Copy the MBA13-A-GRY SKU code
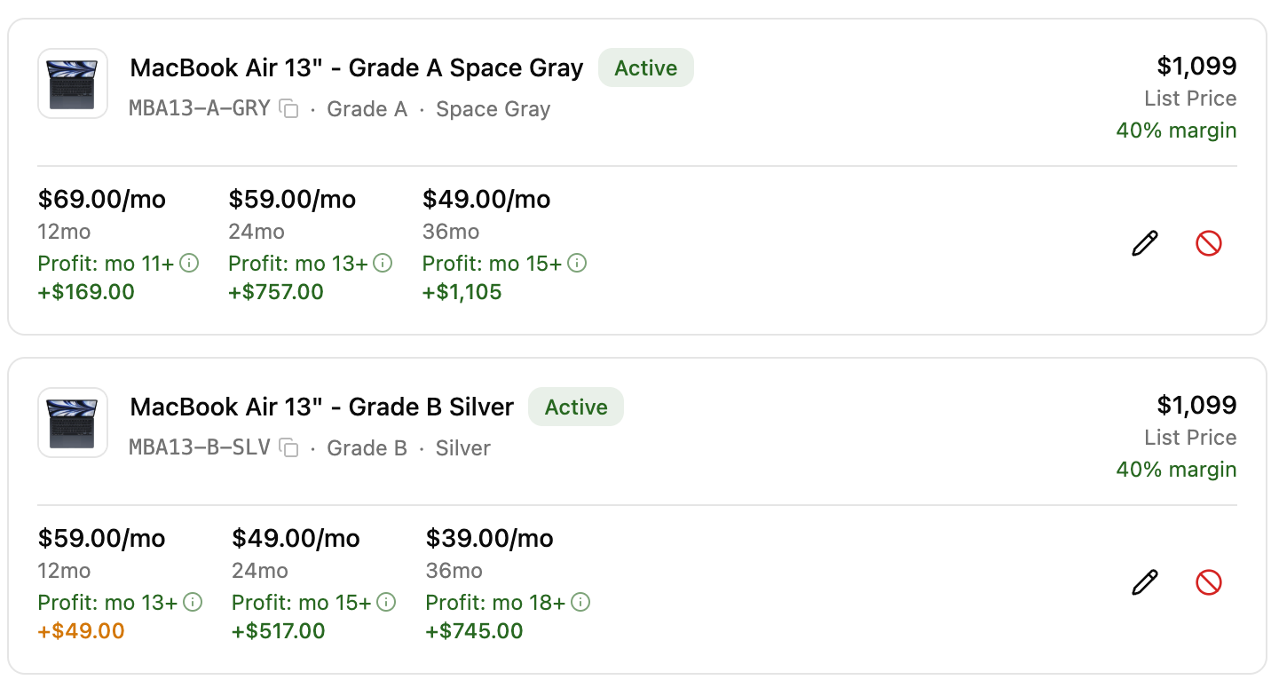The height and width of the screenshot is (680, 1271). coord(288,109)
